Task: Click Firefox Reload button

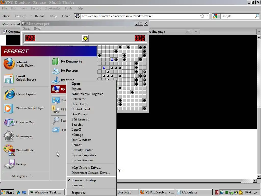Action: click(40, 16)
